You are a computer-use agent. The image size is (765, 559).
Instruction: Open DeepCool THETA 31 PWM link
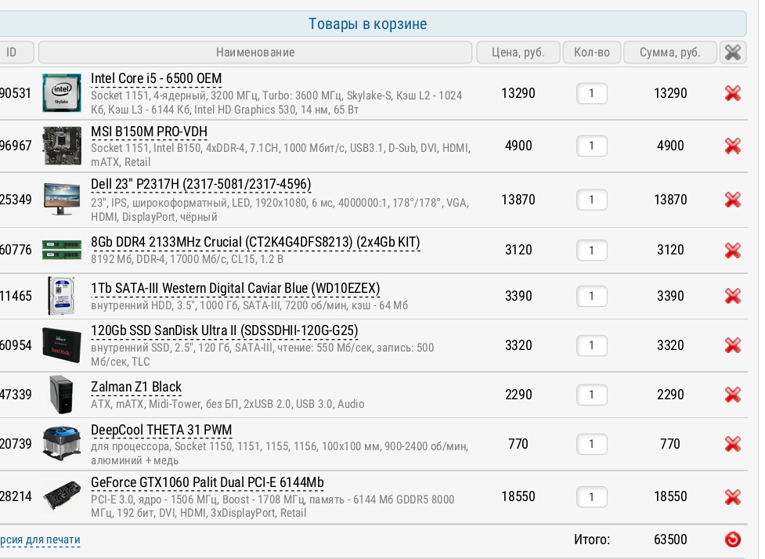161,431
